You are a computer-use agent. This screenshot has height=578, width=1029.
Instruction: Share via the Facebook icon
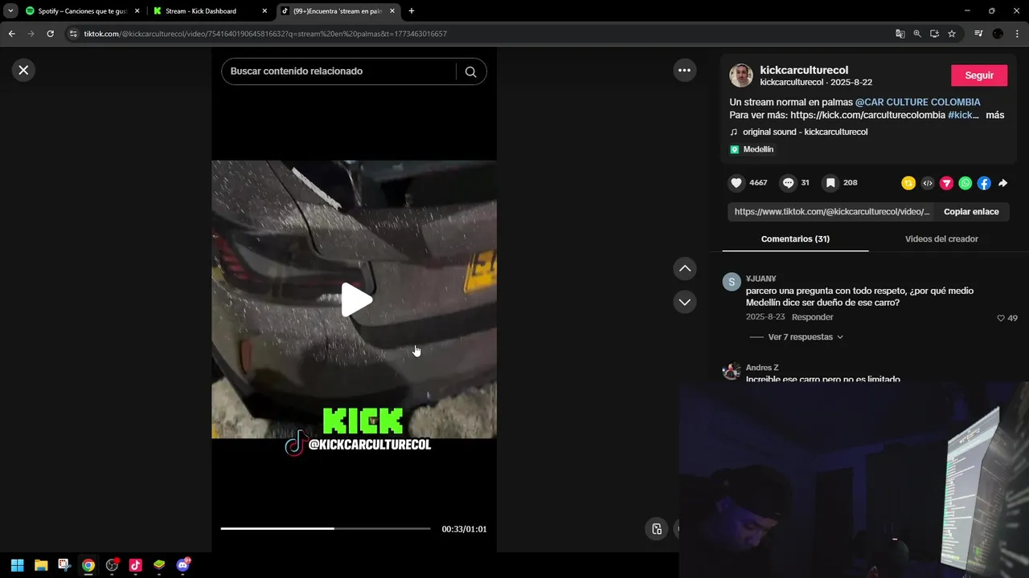(984, 183)
